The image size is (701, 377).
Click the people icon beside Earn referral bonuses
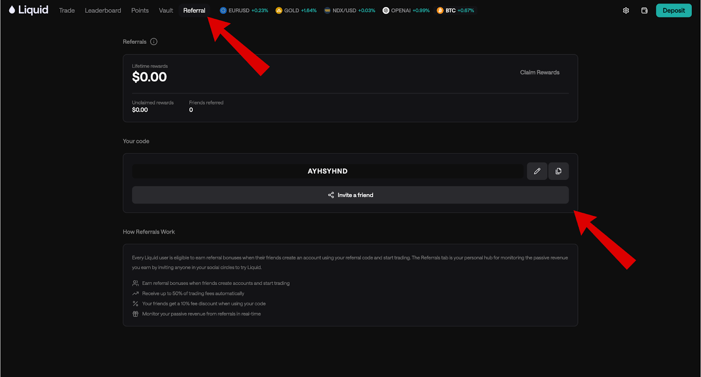(135, 283)
